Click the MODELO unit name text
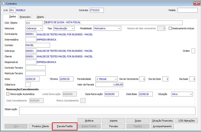201x132 pixels. (21, 10)
